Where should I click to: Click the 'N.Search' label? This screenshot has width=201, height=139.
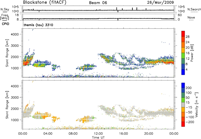pyautogui.click(x=194, y=9)
